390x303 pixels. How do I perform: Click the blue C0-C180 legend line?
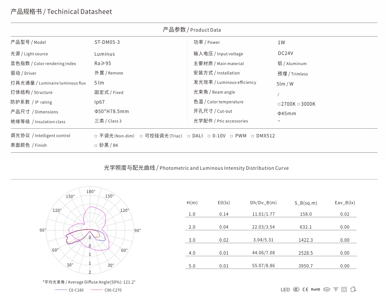(61, 290)
